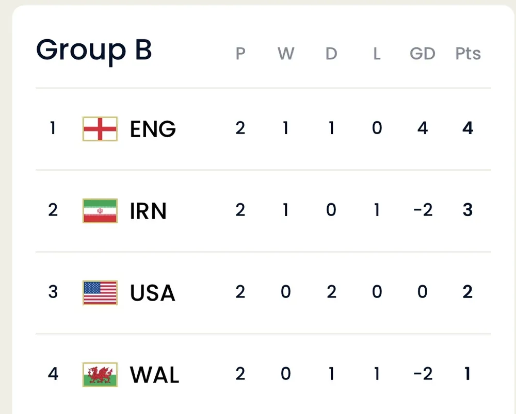516x414 pixels.
Task: Click Iran's goal difference of -2
Action: [423, 210]
